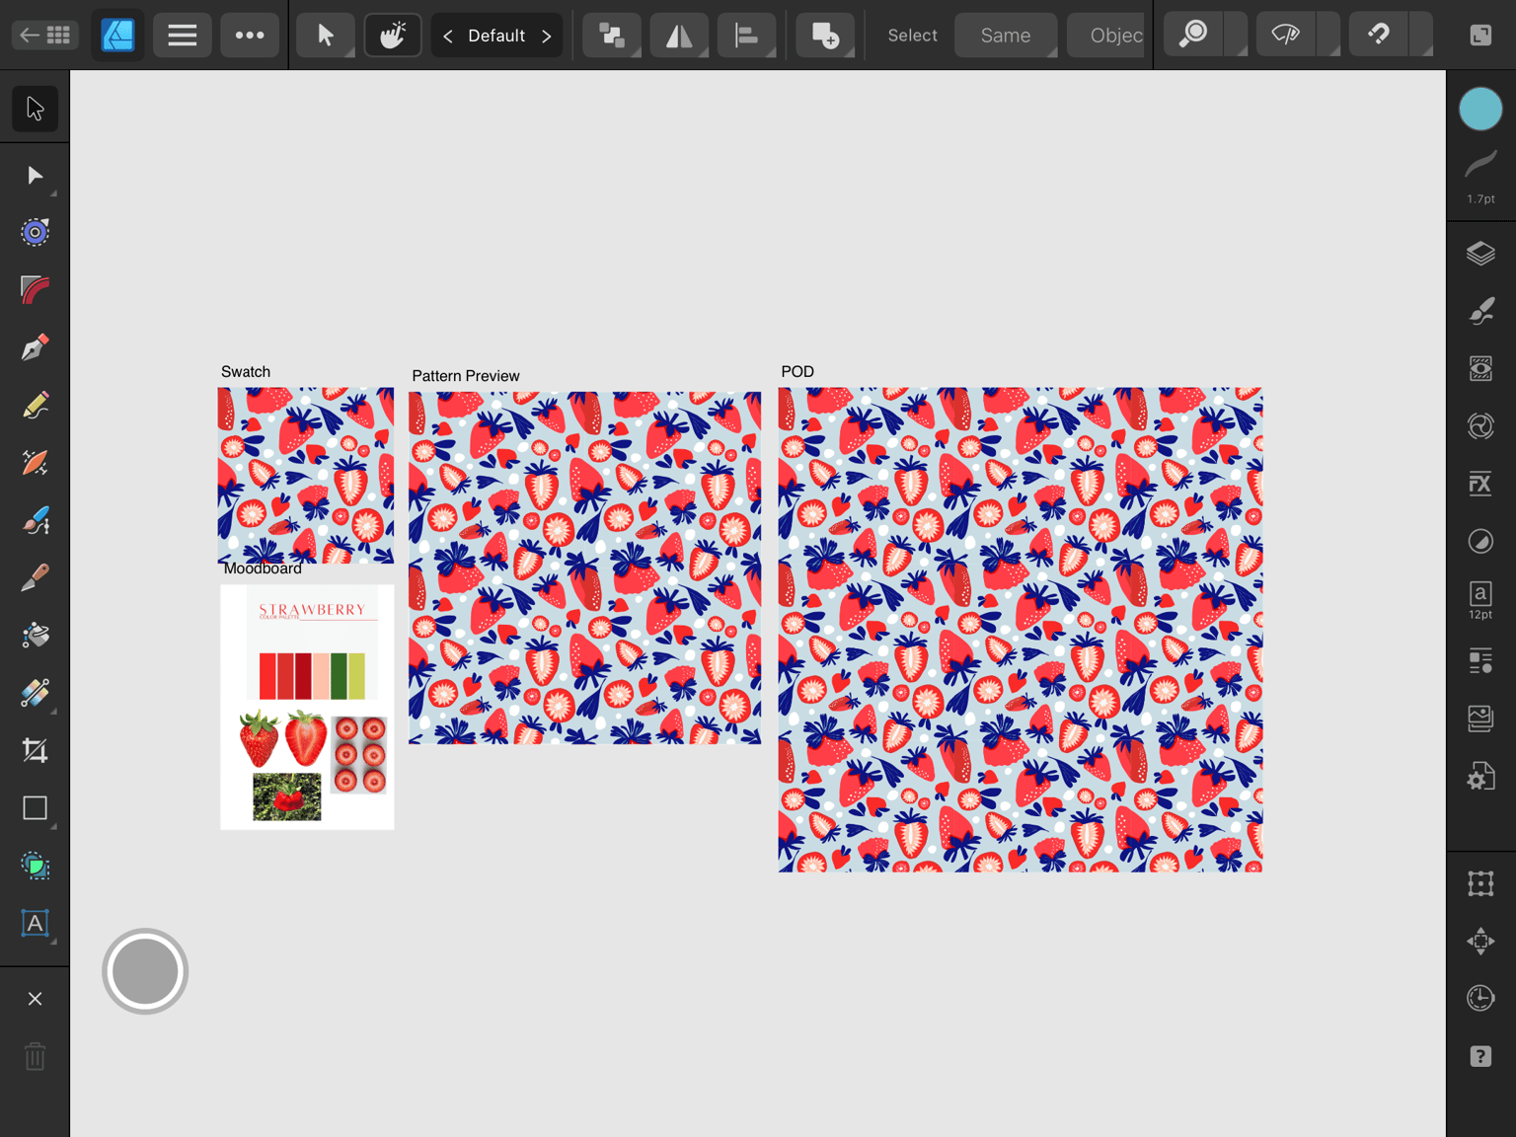Toggle the preview mode eye button
This screenshot has width=1516, height=1137.
(x=1285, y=36)
